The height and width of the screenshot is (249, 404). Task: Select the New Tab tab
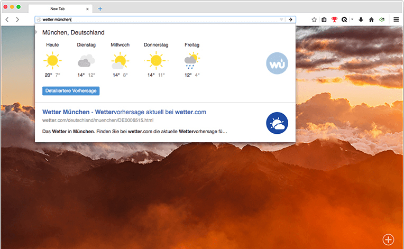pos(60,9)
